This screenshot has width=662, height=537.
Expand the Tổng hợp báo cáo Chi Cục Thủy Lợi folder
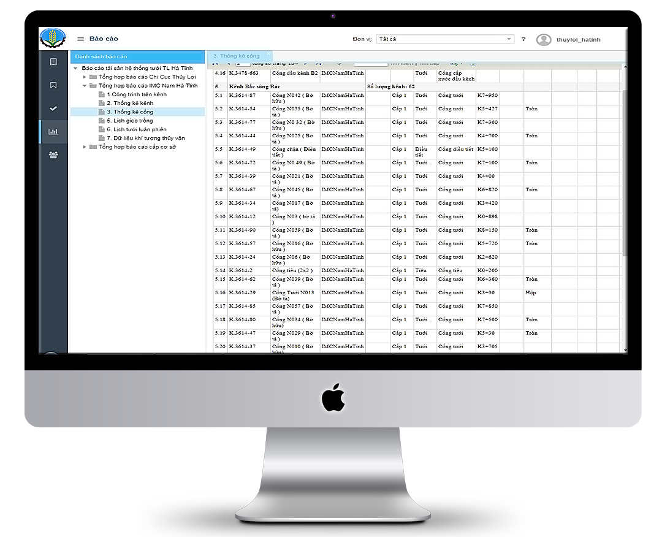click(x=85, y=77)
